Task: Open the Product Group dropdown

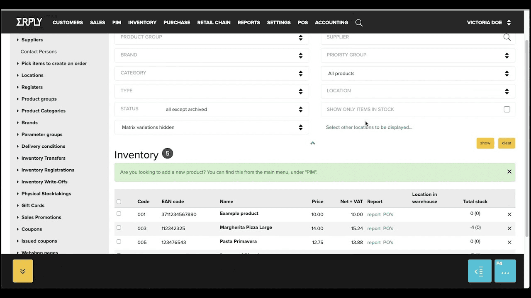Action: click(x=212, y=37)
